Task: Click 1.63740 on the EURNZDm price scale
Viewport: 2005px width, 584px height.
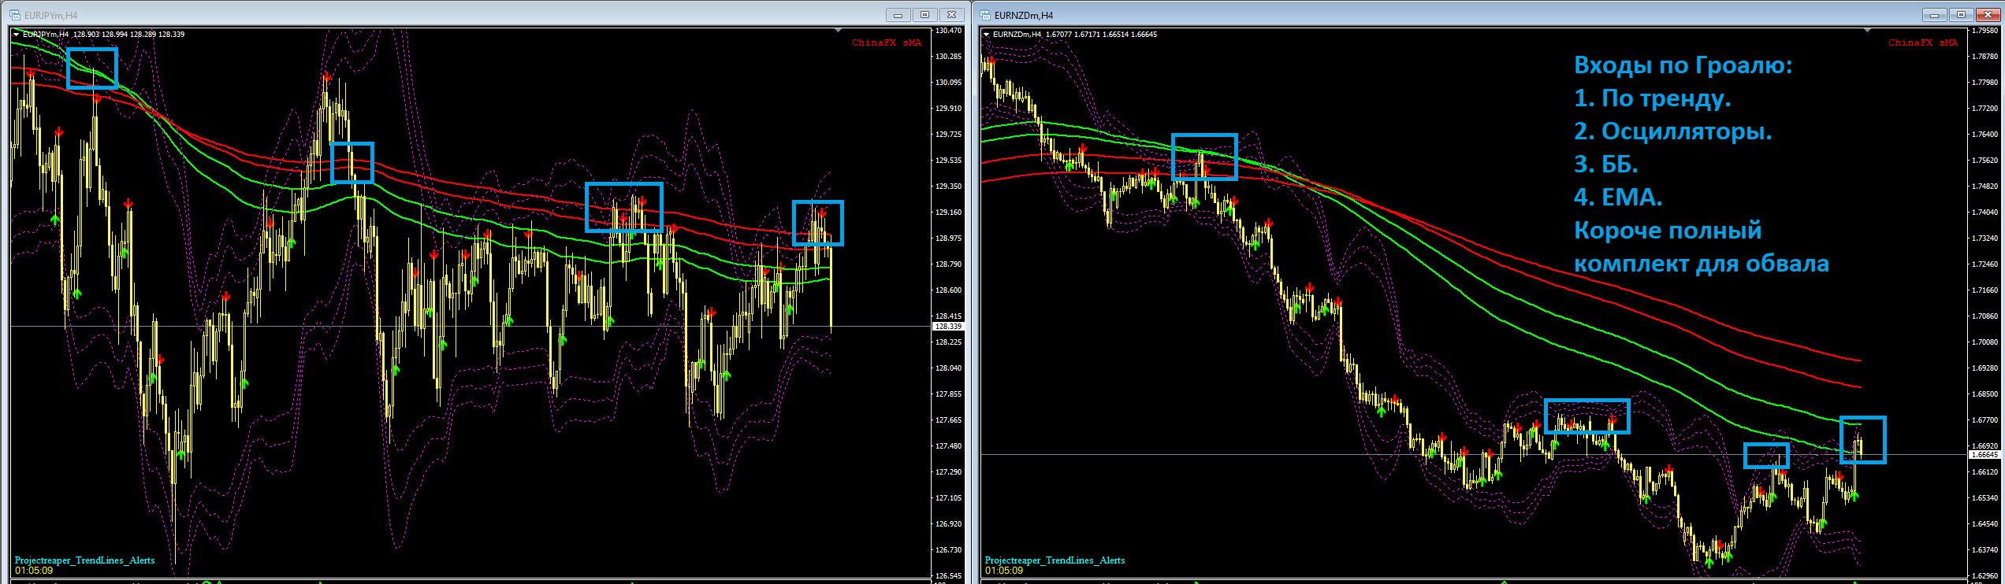Action: 1985,550
